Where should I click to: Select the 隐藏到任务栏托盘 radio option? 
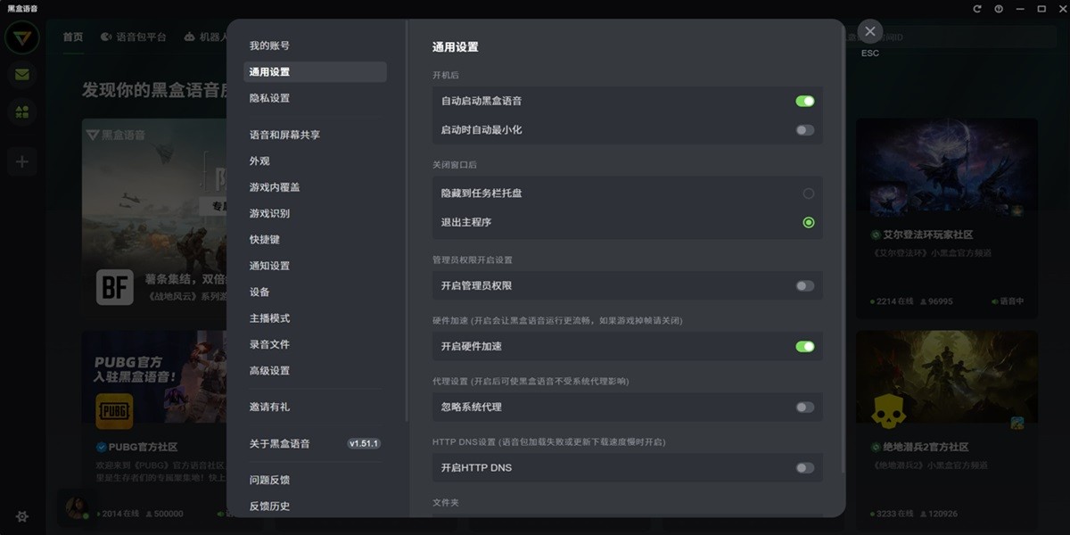(809, 193)
